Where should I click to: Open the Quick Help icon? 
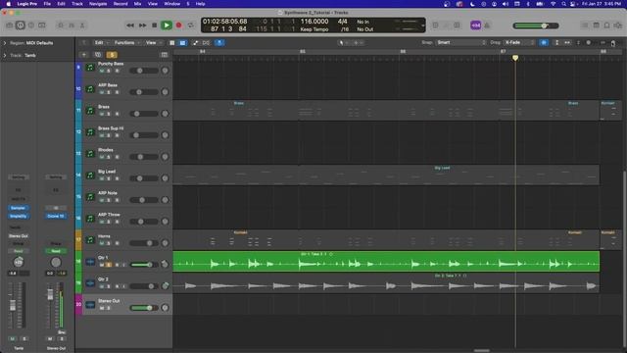coord(31,25)
